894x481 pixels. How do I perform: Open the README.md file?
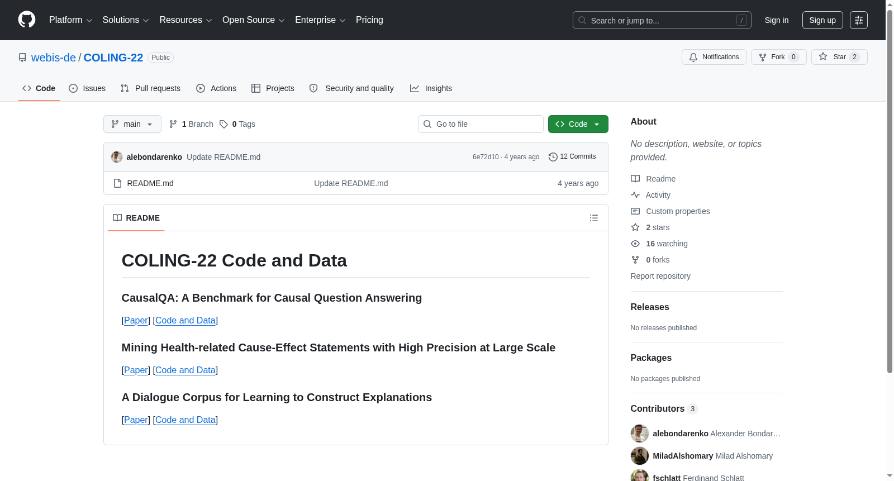tap(150, 183)
